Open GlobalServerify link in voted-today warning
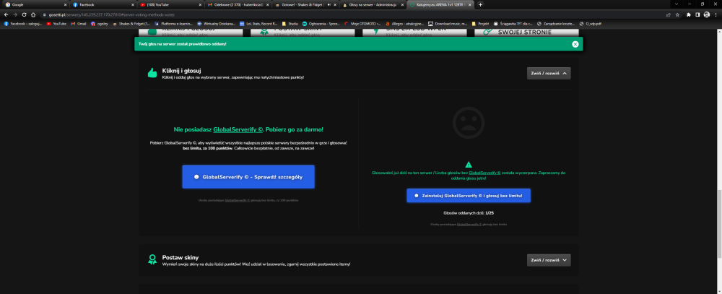The height and width of the screenshot is (294, 722). click(x=484, y=173)
